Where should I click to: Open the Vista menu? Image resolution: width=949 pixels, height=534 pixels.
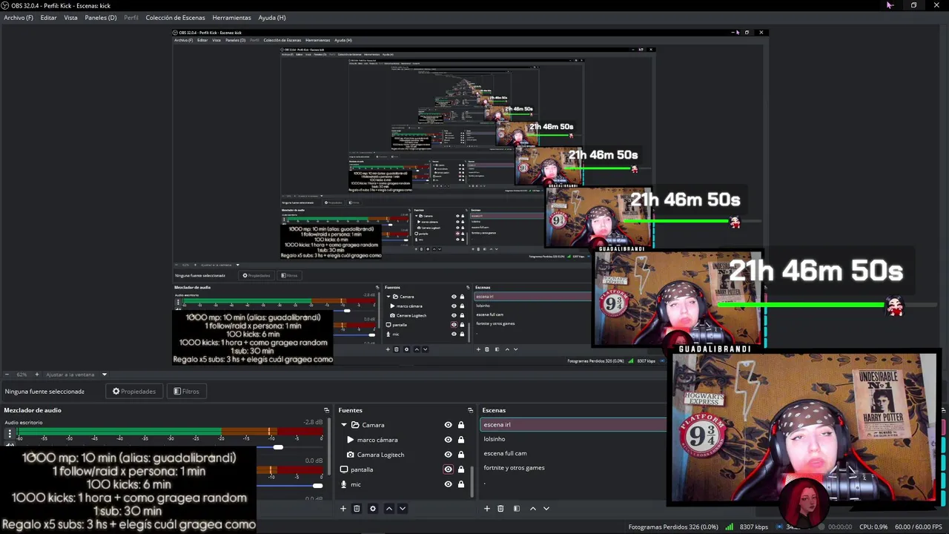pyautogui.click(x=70, y=18)
